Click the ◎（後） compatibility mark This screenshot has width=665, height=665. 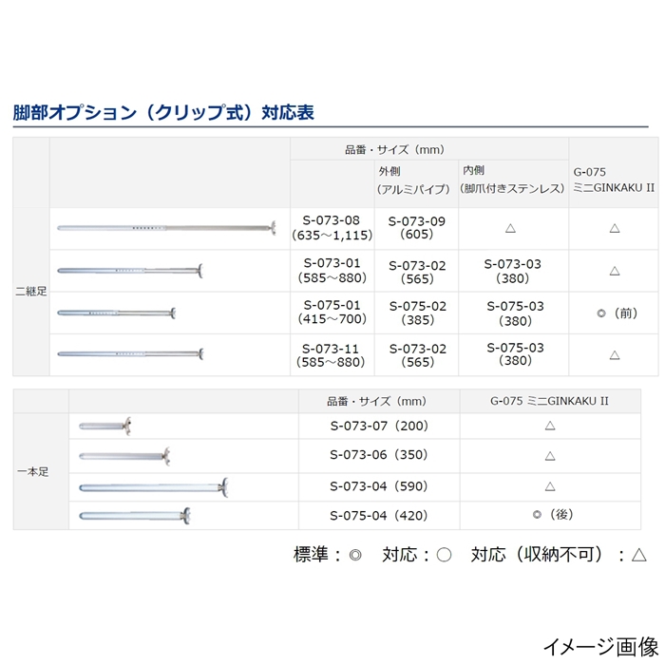[x=550, y=515]
